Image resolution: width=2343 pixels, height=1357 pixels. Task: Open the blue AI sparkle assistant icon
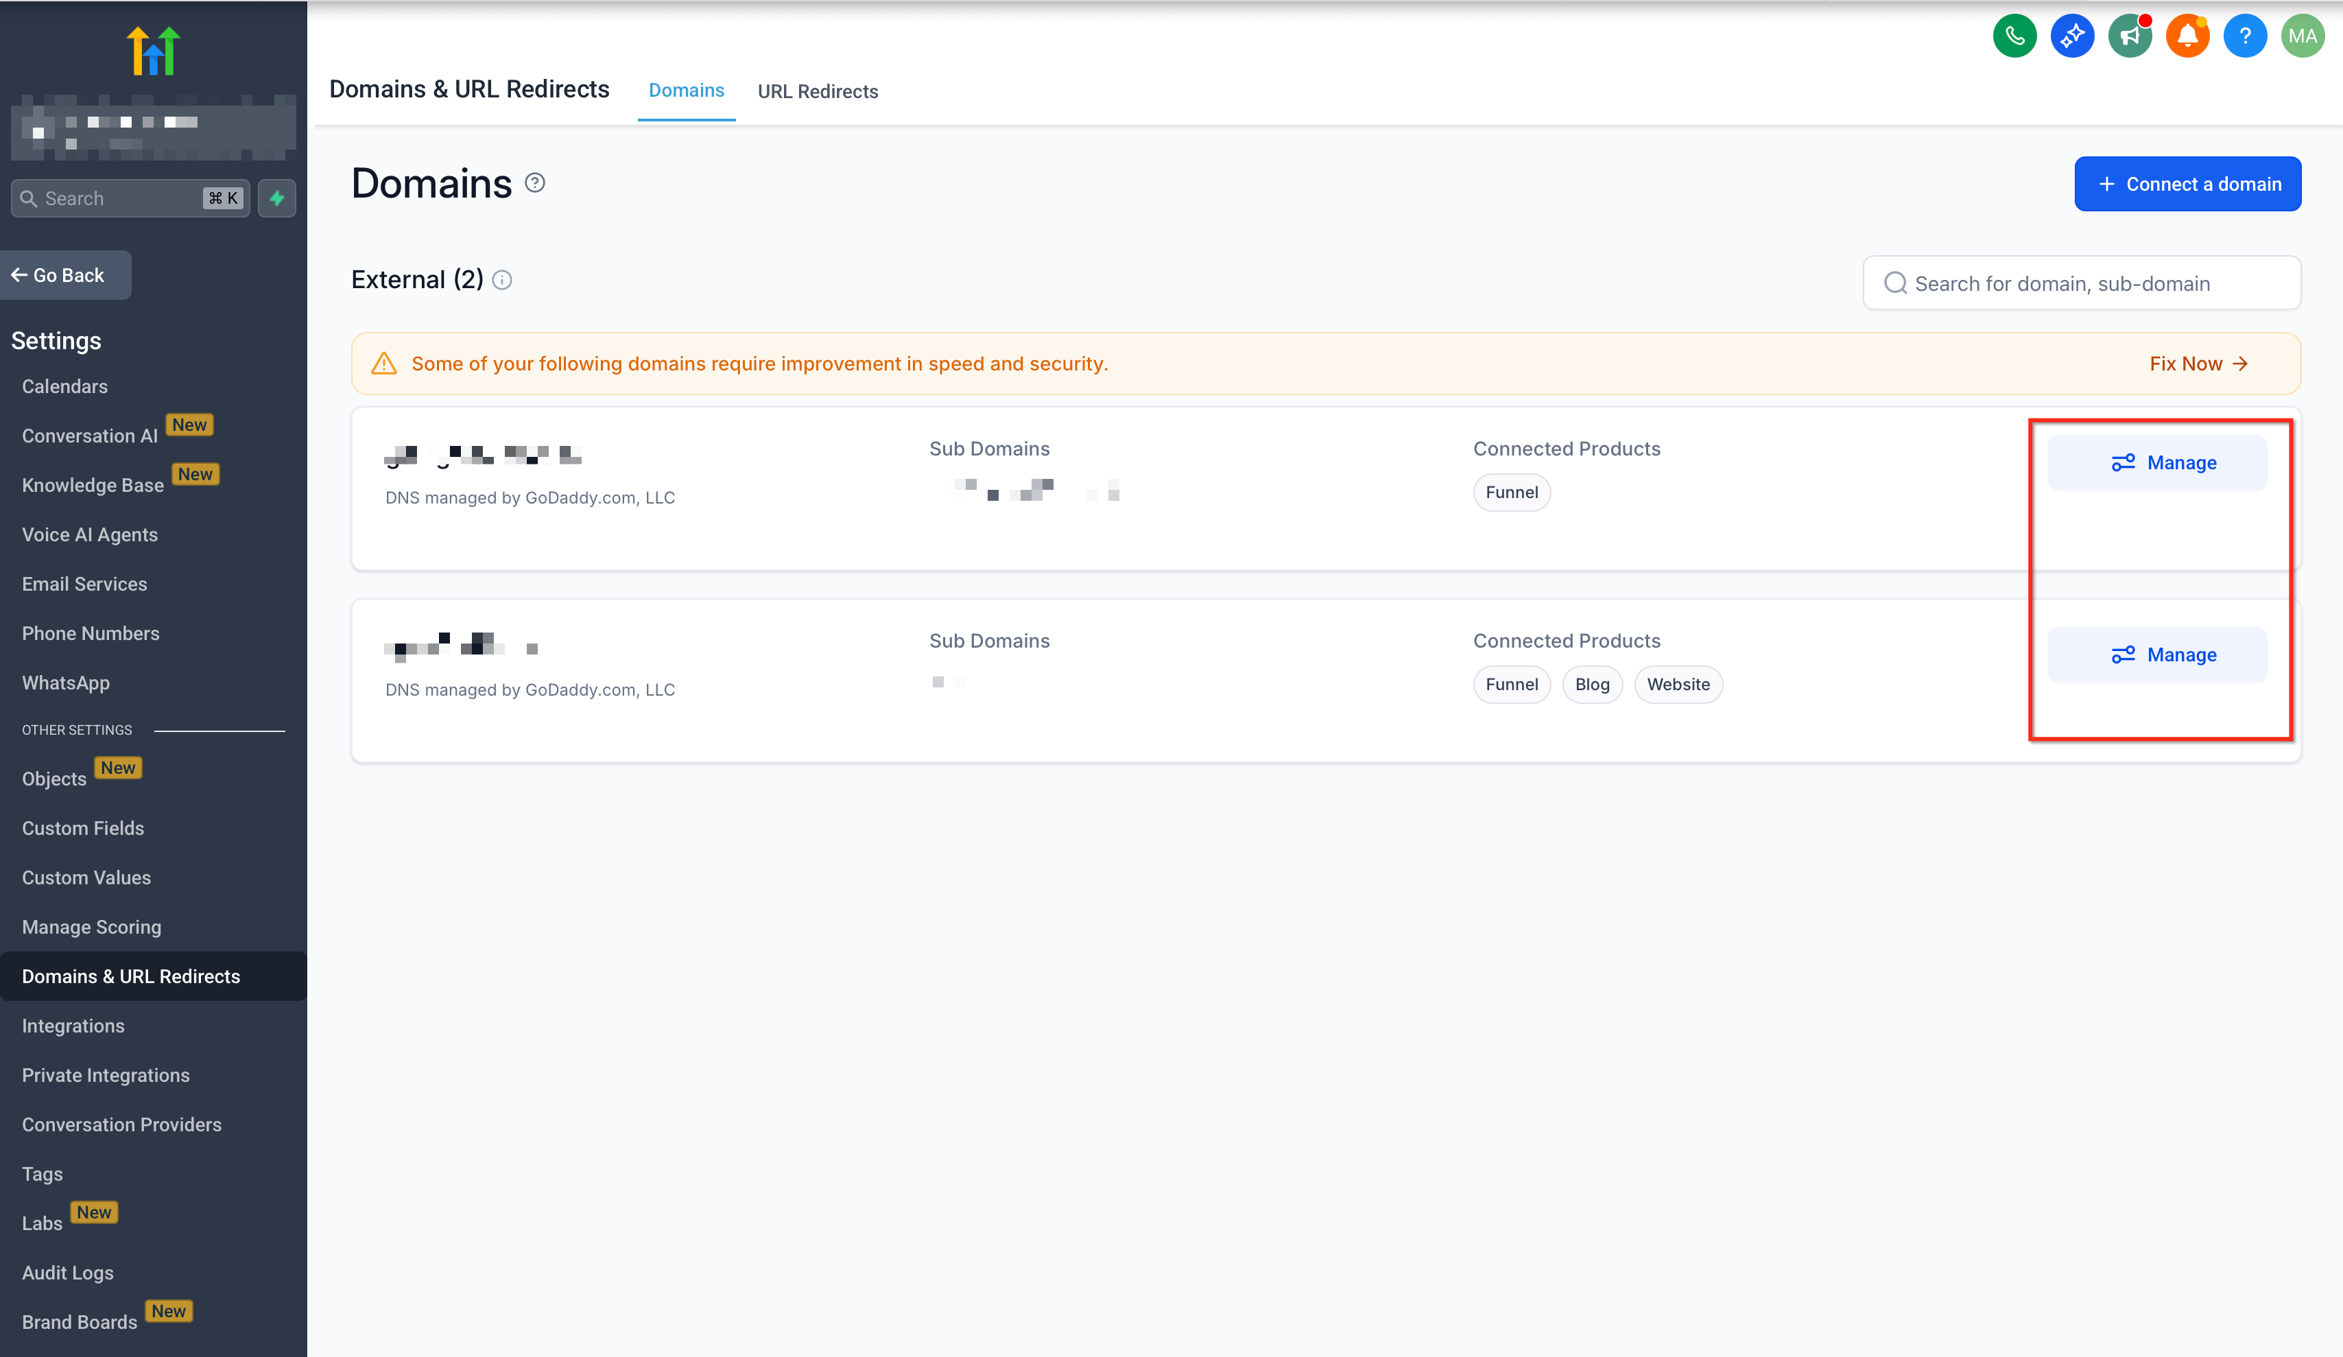point(2071,36)
